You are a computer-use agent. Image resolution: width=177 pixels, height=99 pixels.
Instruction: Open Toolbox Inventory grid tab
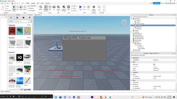(17, 18)
